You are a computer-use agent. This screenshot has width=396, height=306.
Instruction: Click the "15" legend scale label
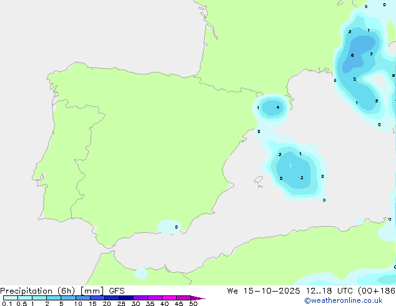click(92, 304)
